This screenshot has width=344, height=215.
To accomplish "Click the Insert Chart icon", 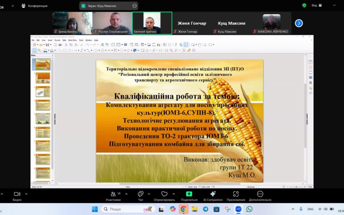I will click(159, 45).
